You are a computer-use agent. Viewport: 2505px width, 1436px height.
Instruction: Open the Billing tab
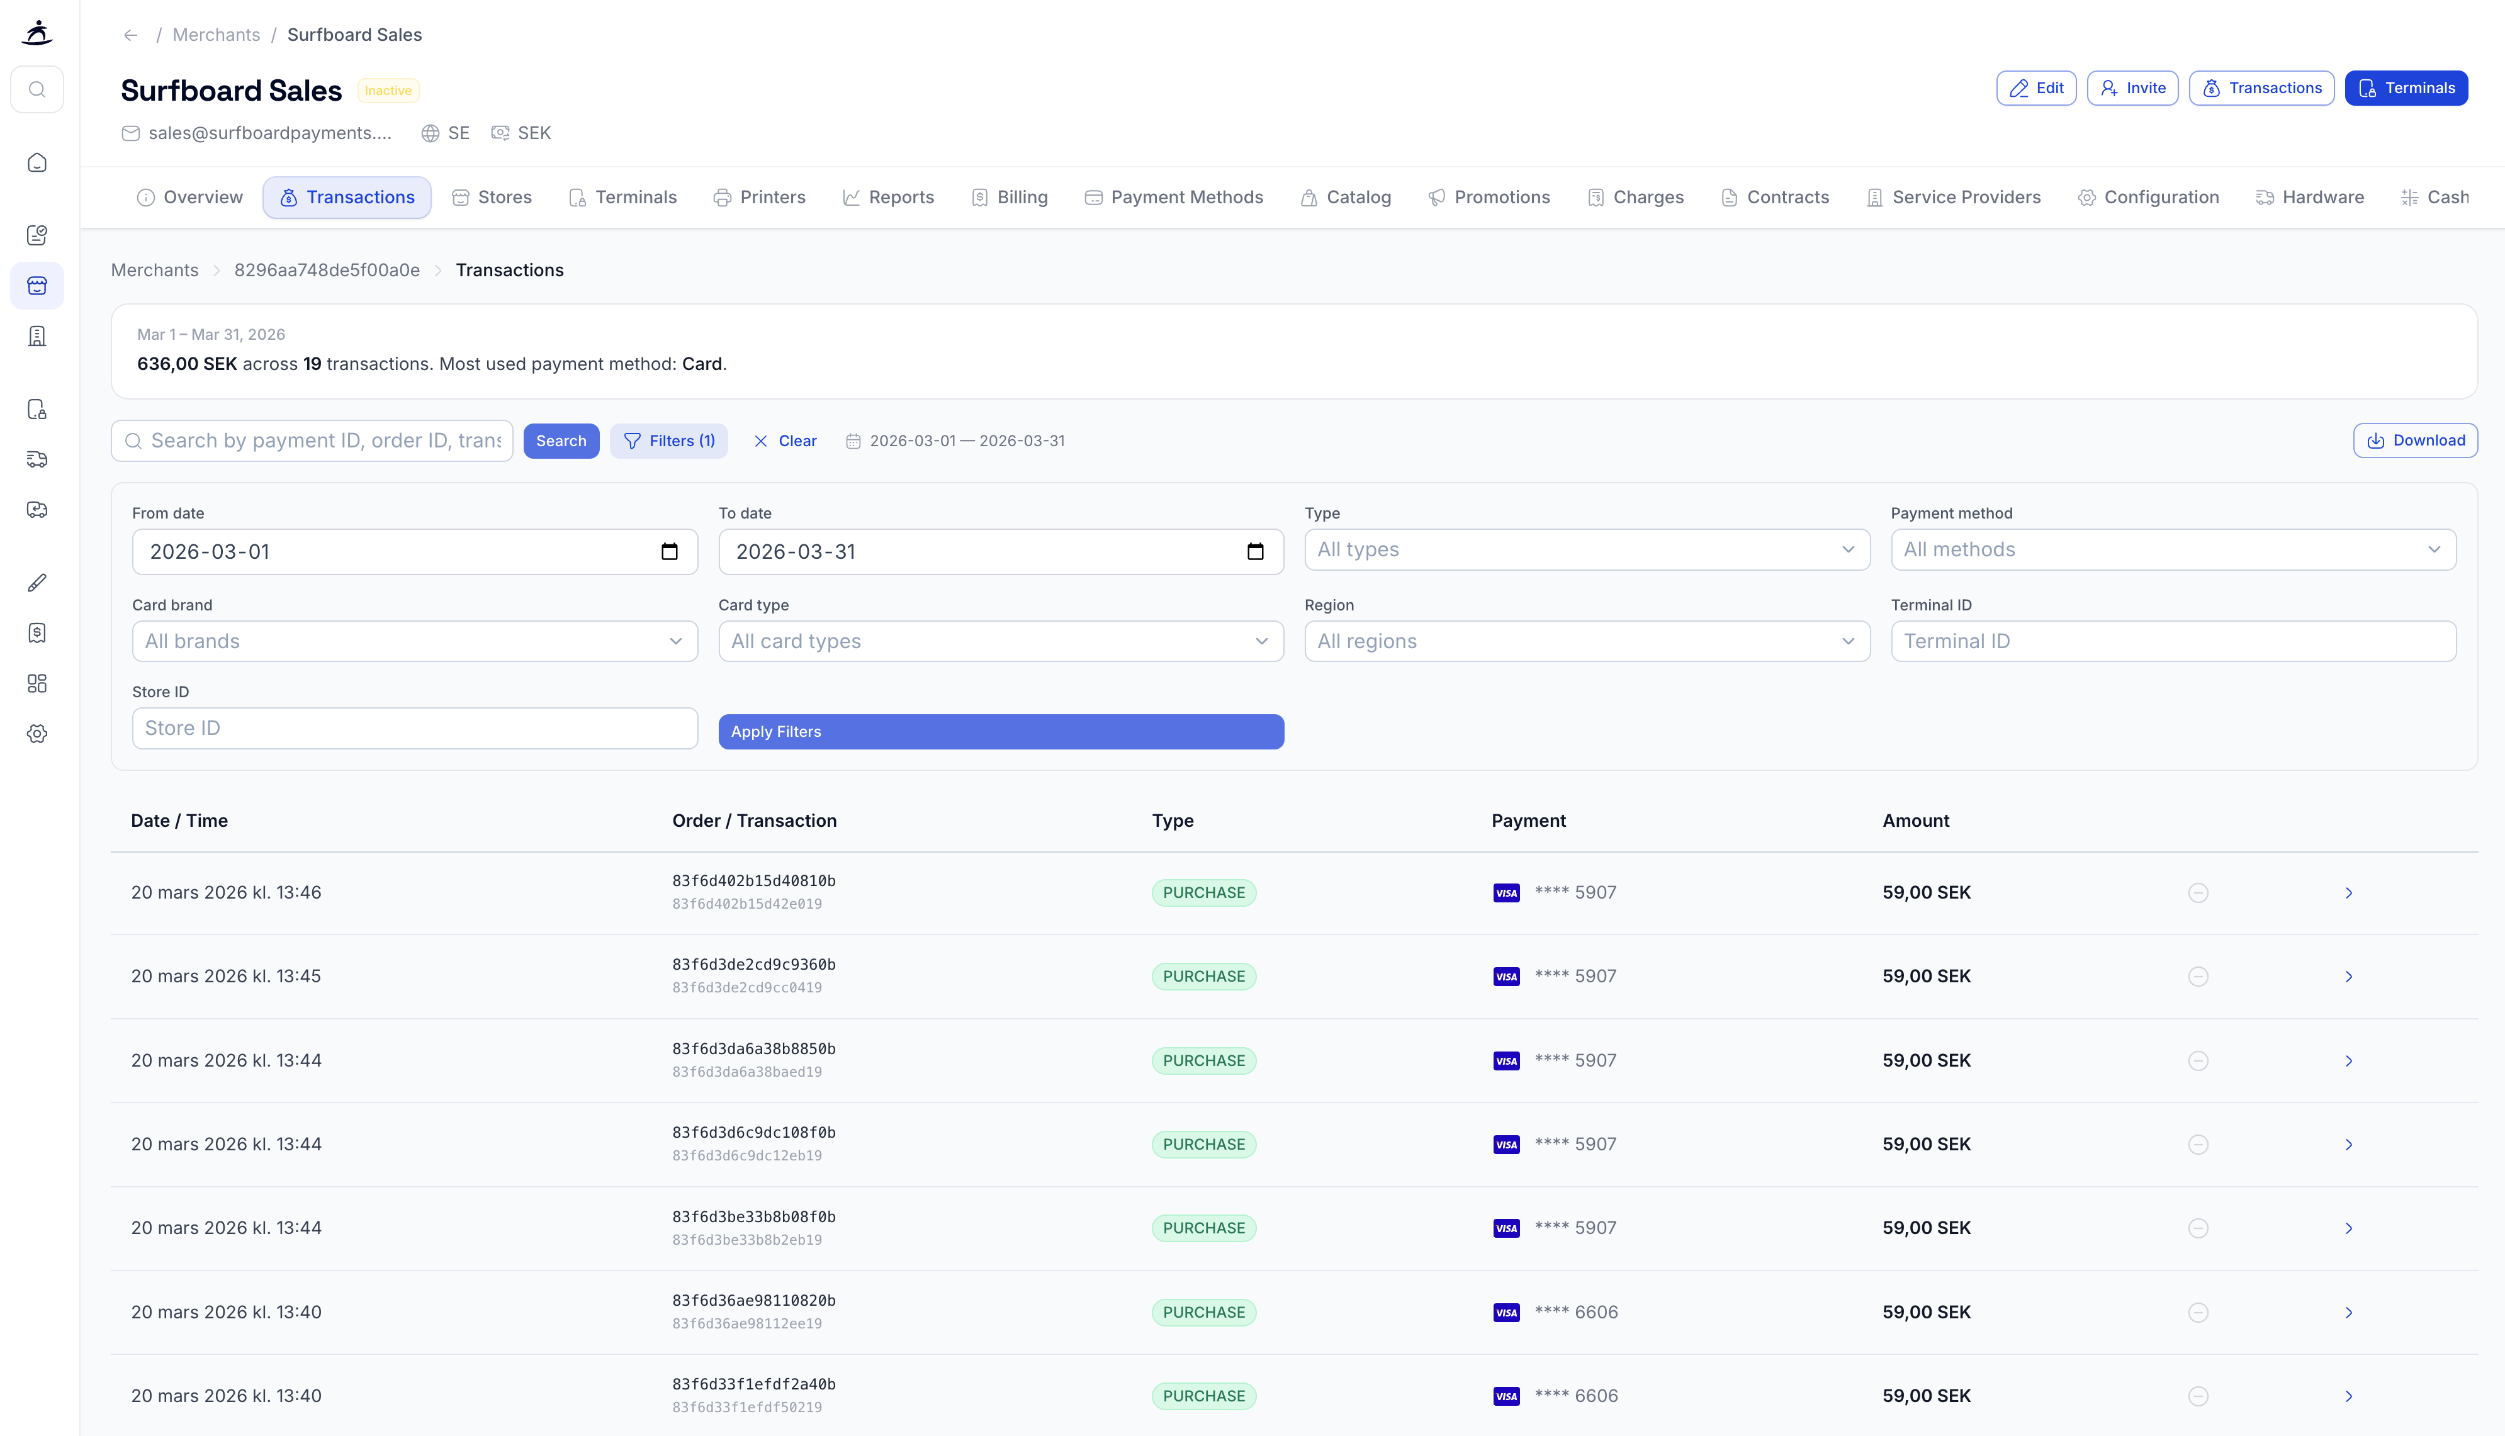(x=1009, y=196)
